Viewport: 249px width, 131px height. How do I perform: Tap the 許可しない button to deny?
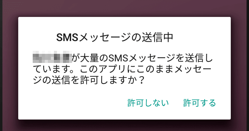[x=148, y=103]
